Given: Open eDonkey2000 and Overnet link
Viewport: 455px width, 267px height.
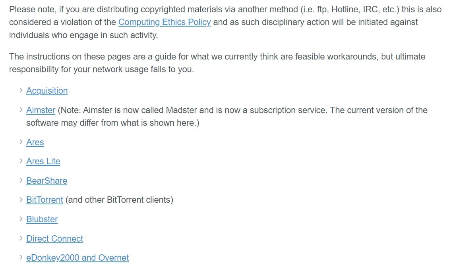Looking at the screenshot, I should pos(77,258).
